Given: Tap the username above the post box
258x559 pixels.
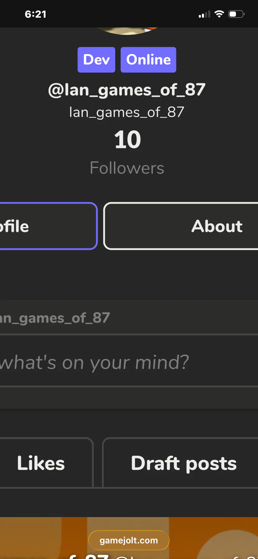Looking at the screenshot, I should point(54,318).
